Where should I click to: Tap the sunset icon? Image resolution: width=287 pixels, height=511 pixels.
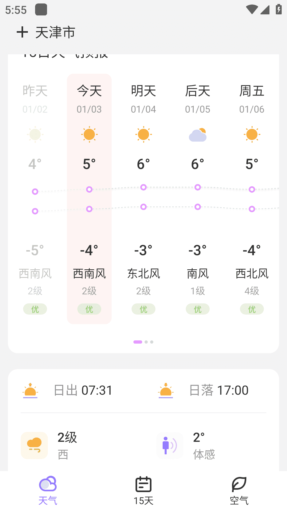coord(166,390)
